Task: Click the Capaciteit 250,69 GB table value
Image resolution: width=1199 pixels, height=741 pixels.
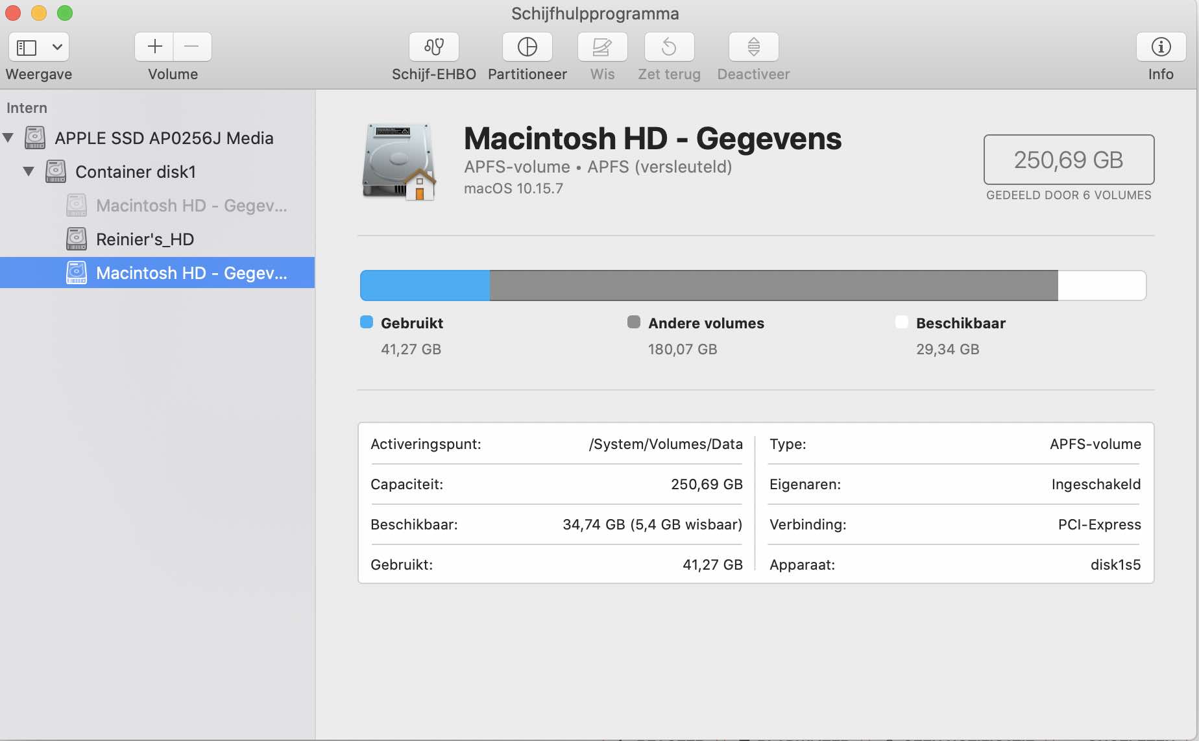Action: pos(707,484)
